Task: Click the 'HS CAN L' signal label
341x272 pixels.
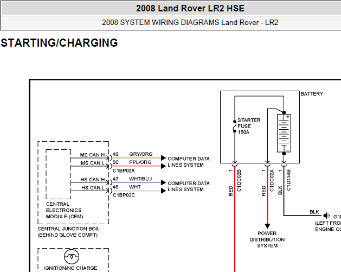Action: pos(93,188)
